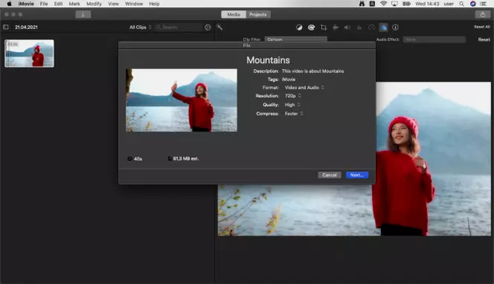The height and width of the screenshot is (284, 494).
Task: Open the Speed speedometer tool
Action: tap(371, 27)
